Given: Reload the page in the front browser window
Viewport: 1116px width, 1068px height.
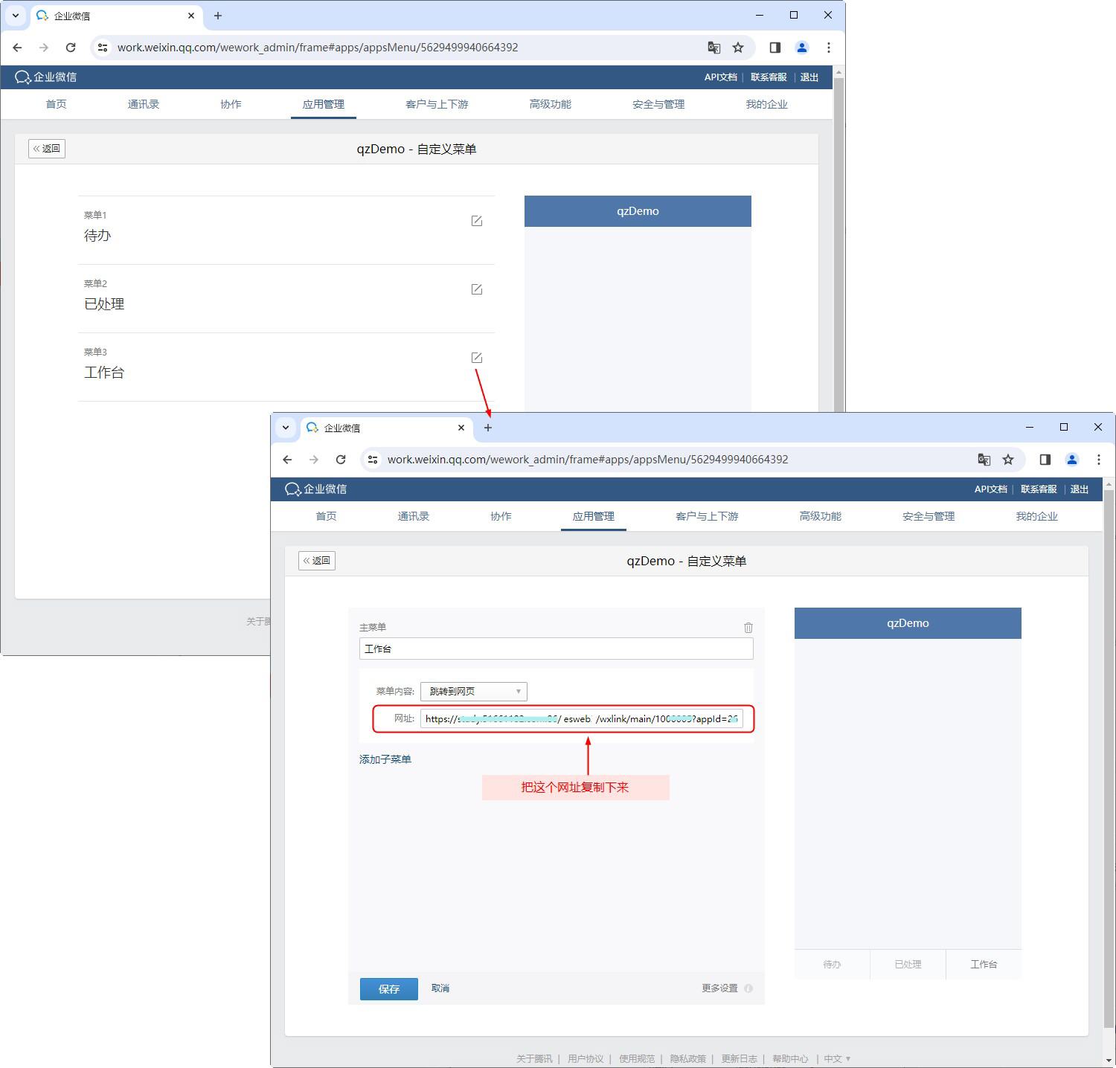Looking at the screenshot, I should 341,460.
